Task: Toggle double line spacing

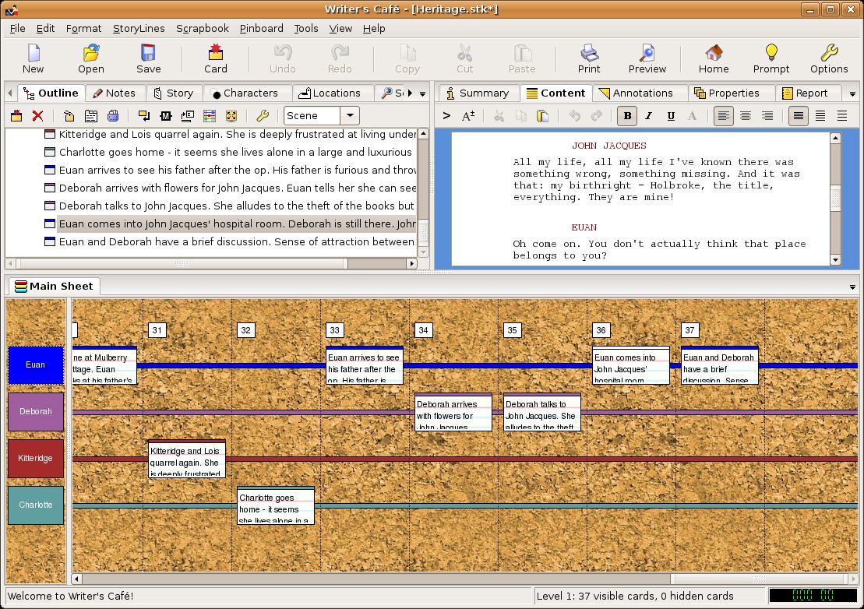Action: 842,115
